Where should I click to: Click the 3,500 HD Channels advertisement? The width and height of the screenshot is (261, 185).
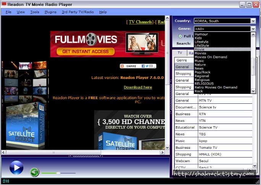tap(129, 130)
